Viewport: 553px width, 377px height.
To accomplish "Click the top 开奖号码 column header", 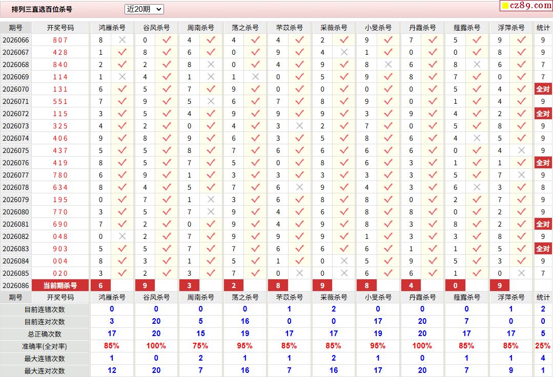I will (60, 28).
